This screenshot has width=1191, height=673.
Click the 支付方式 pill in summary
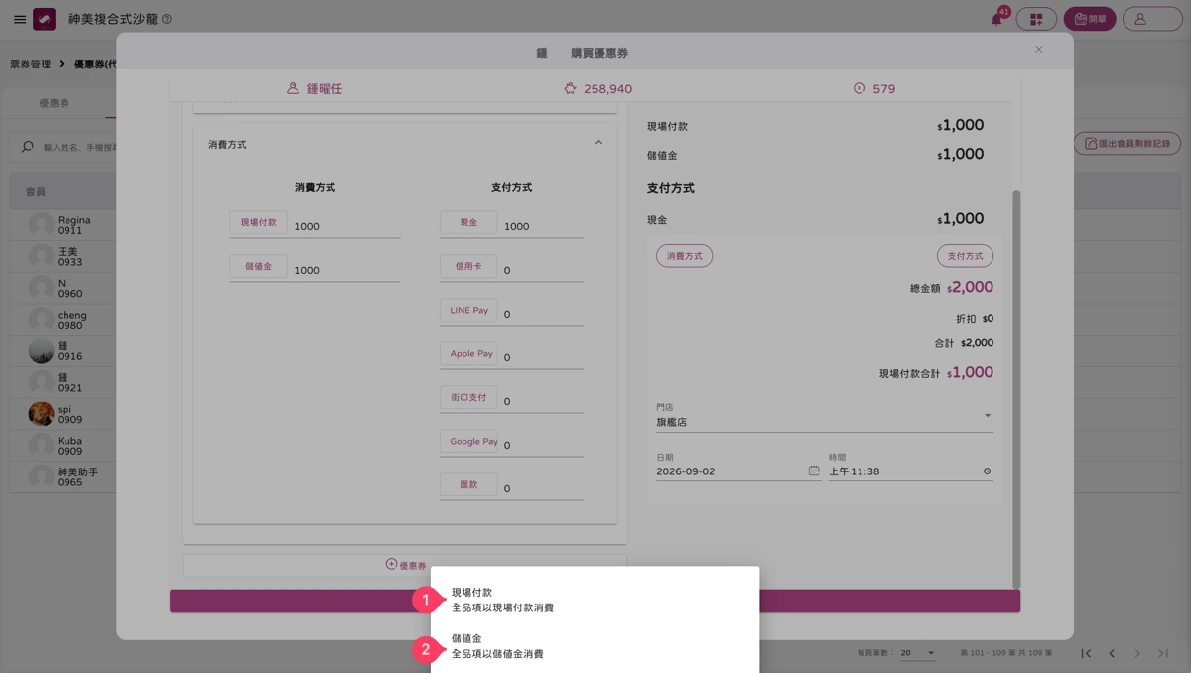coord(965,256)
